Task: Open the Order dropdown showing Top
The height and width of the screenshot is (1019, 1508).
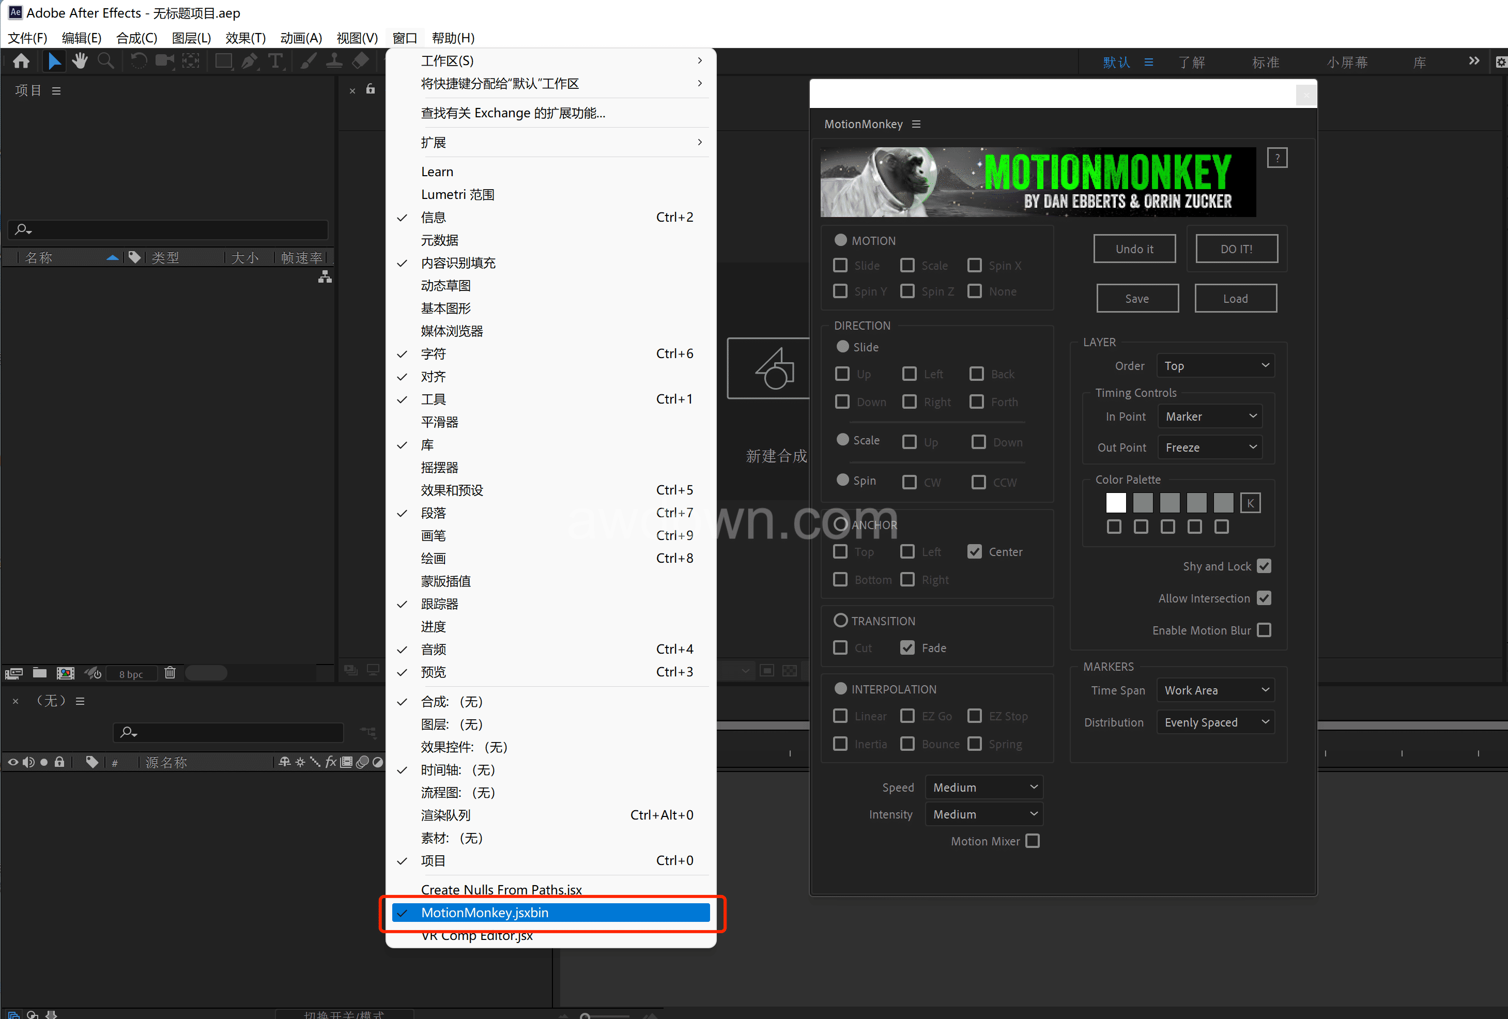Action: click(x=1214, y=366)
